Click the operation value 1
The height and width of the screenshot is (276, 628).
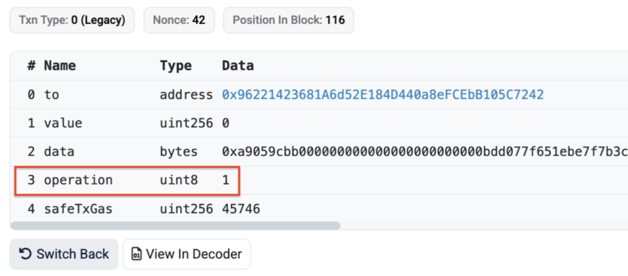click(226, 180)
